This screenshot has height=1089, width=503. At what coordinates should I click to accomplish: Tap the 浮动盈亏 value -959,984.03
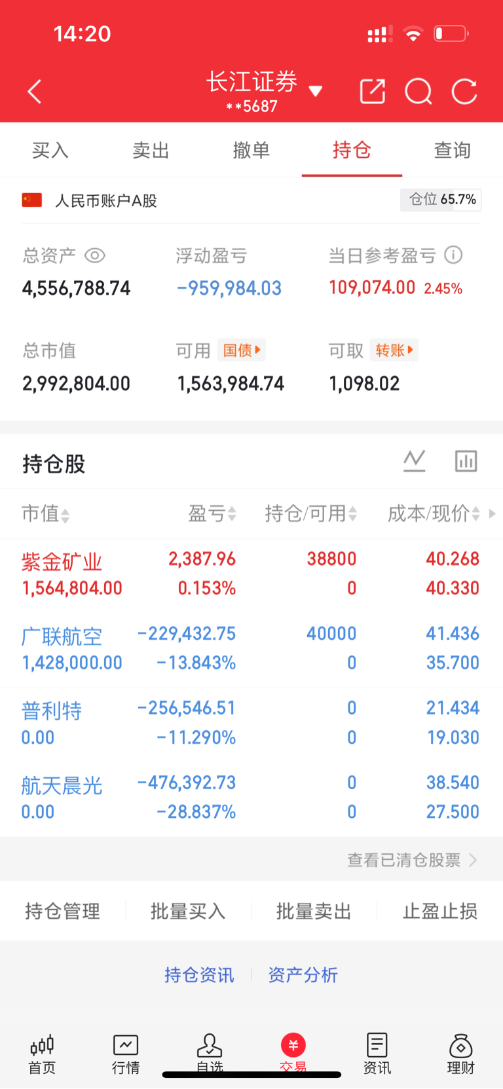pos(229,288)
